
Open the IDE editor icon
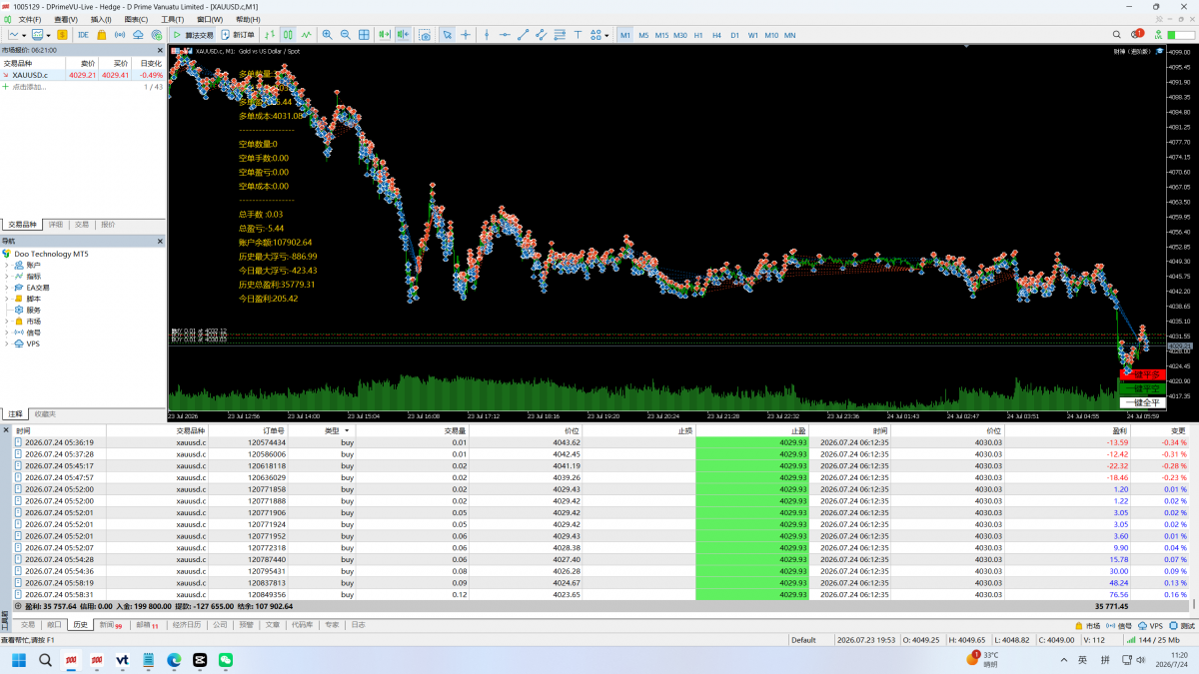pos(83,35)
